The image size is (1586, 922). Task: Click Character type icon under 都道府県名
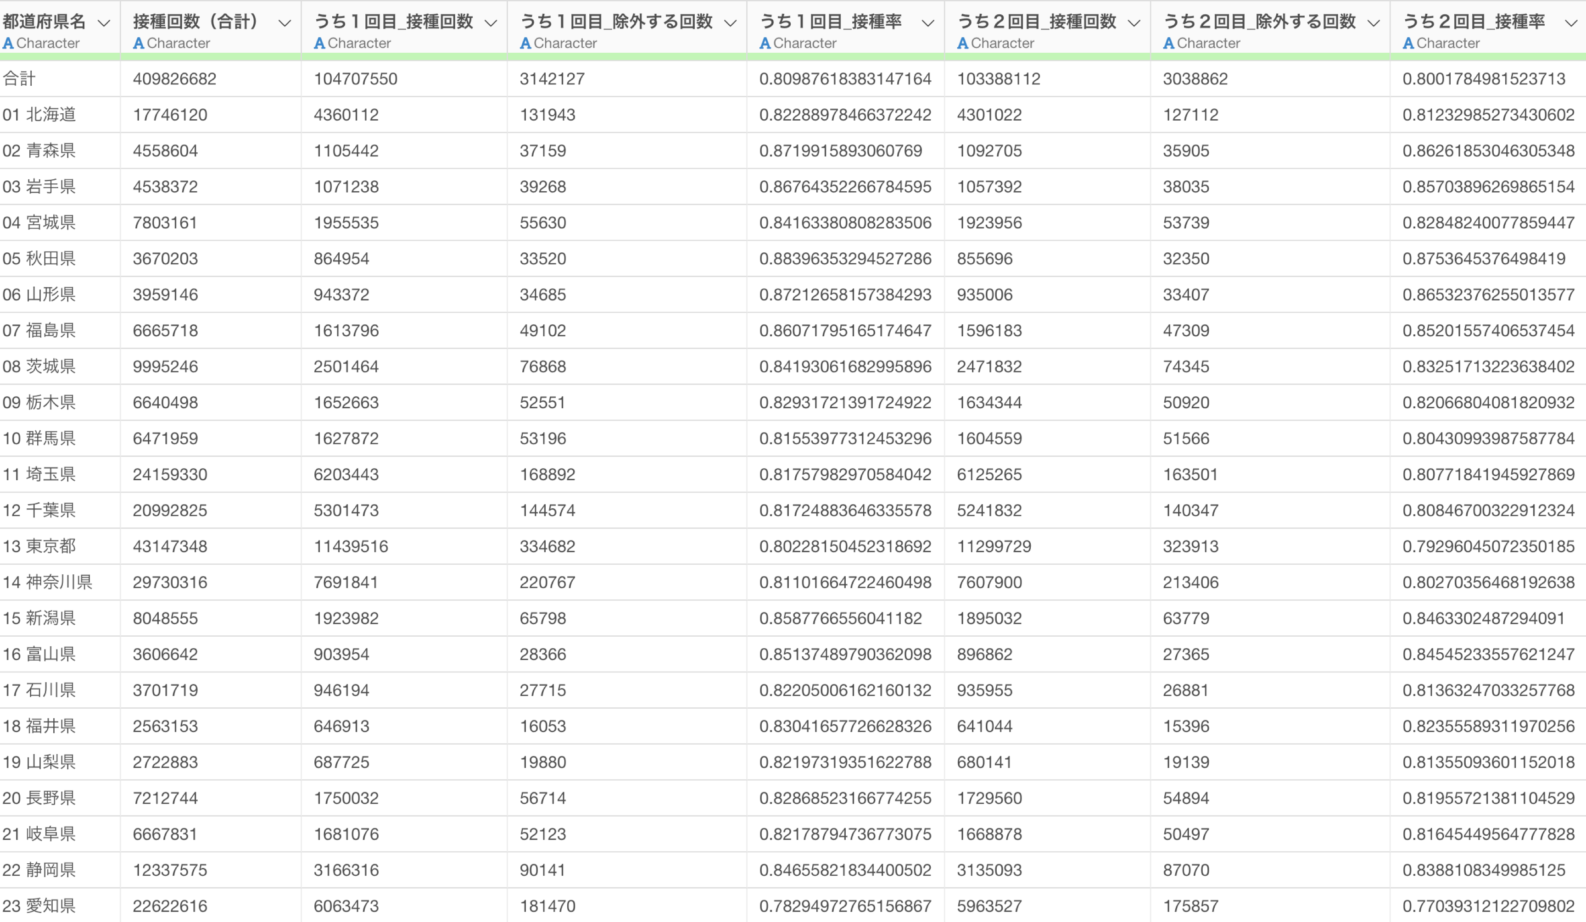[x=8, y=44]
